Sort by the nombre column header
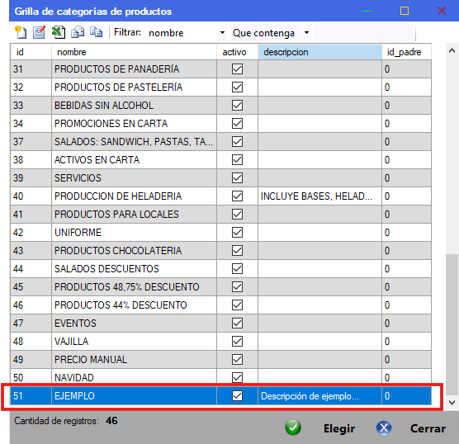 click(134, 52)
